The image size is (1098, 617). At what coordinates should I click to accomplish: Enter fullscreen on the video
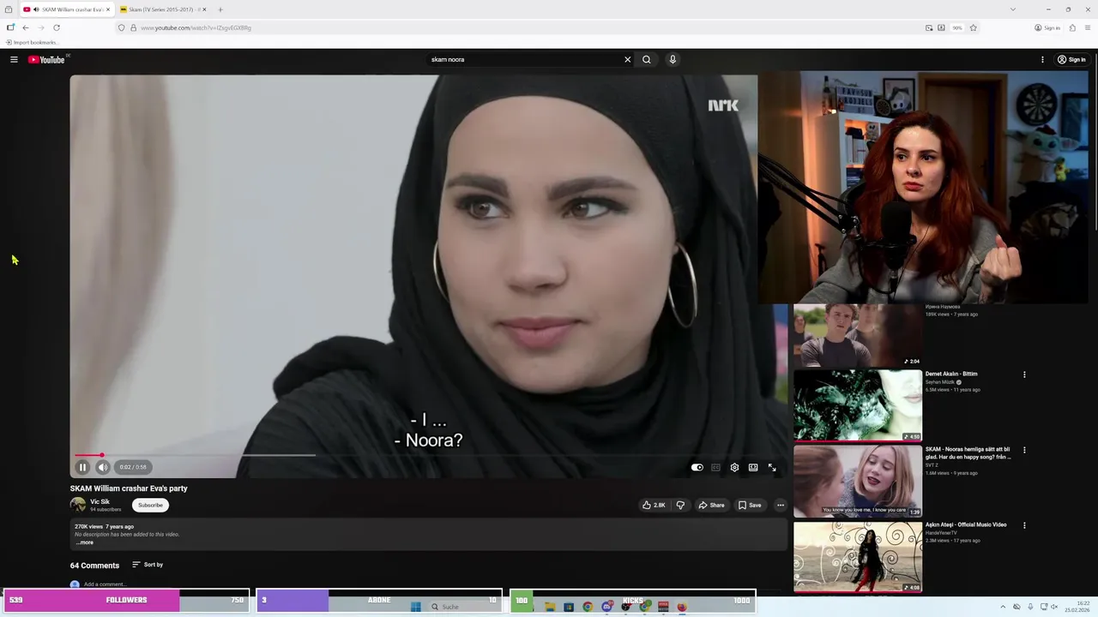tap(772, 467)
